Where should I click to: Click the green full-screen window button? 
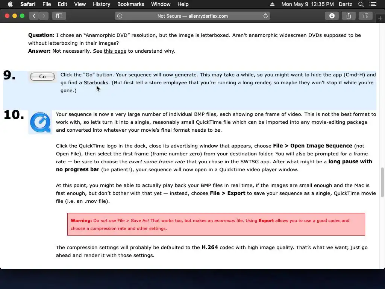click(22, 16)
